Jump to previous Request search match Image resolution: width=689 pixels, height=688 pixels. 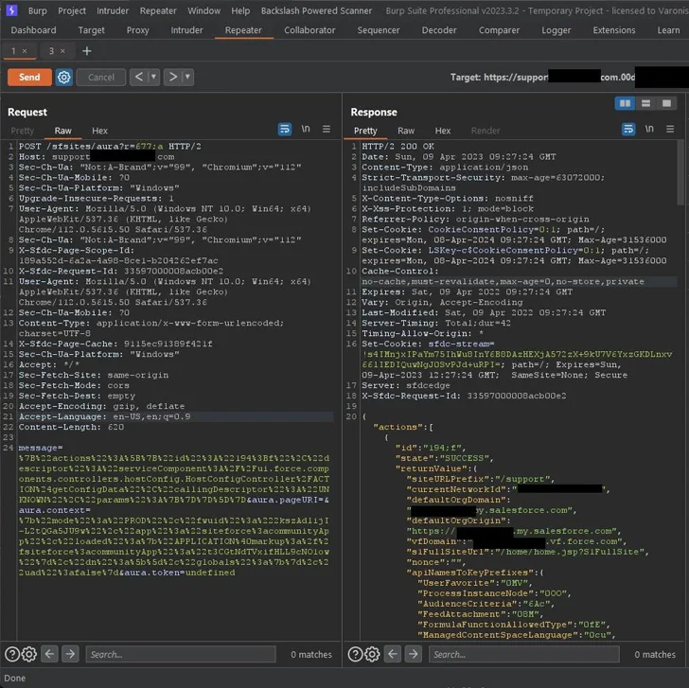pos(49,655)
